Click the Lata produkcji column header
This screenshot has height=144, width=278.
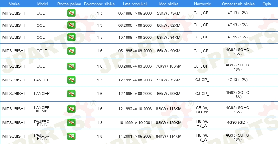pyautogui.click(x=135, y=4)
